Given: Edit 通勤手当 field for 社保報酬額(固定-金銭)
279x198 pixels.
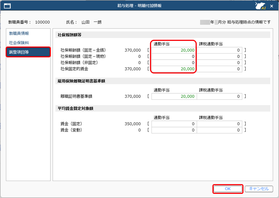Looking at the screenshot, I should (x=174, y=50).
